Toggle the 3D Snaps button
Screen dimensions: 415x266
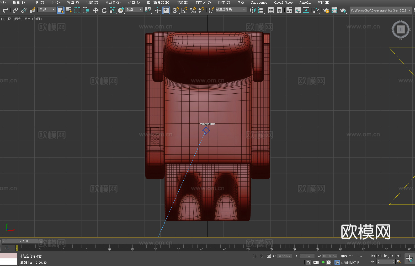[176, 10]
